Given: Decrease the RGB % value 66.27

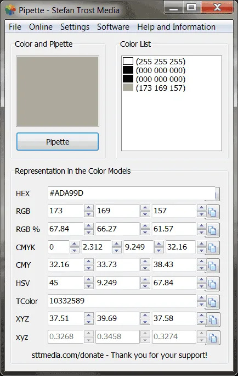Looking at the screenshot, I should pos(145,232).
